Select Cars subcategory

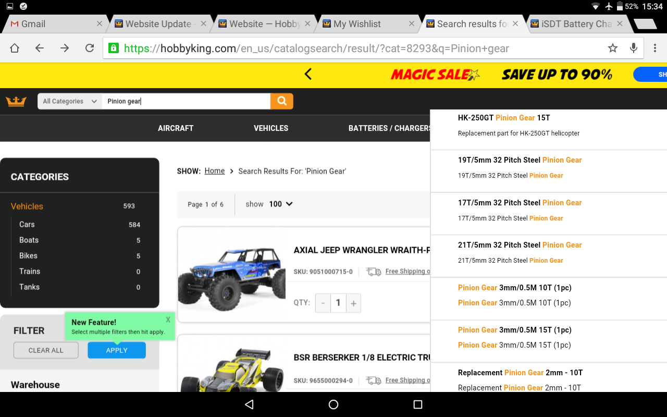[x=27, y=225]
